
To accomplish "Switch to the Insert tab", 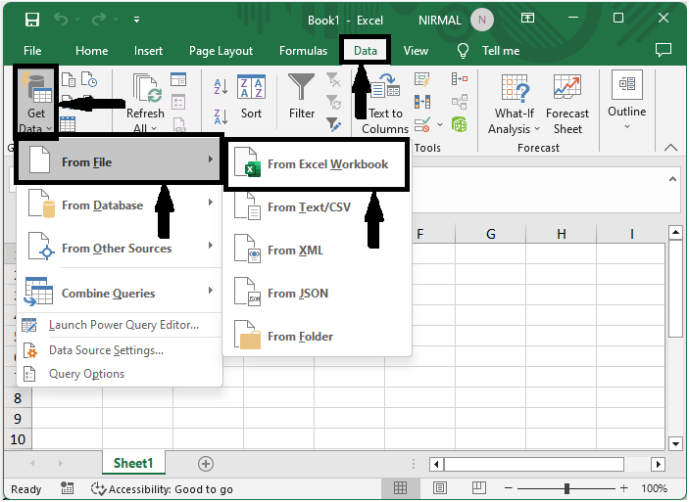I will click(x=148, y=51).
